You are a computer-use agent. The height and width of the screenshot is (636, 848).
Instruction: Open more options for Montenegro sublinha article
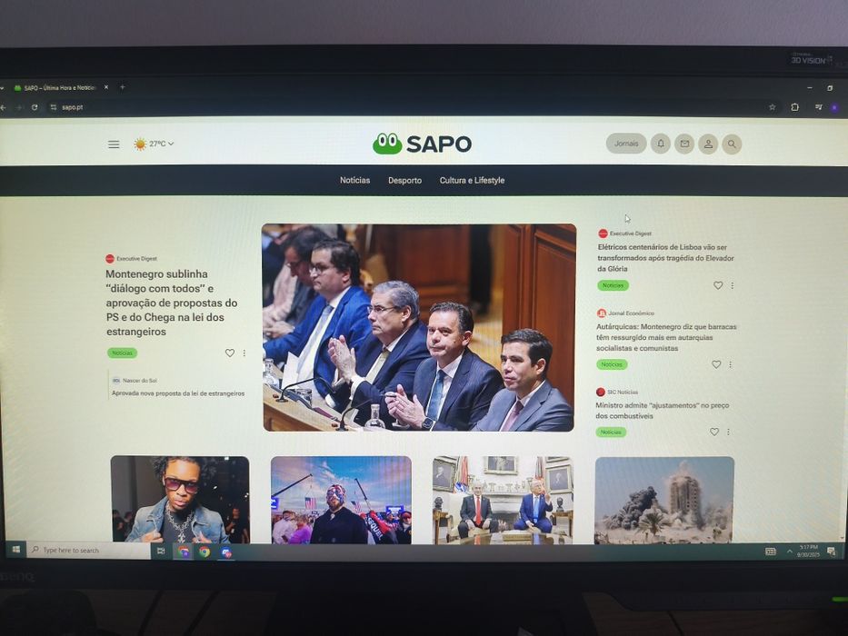click(244, 353)
